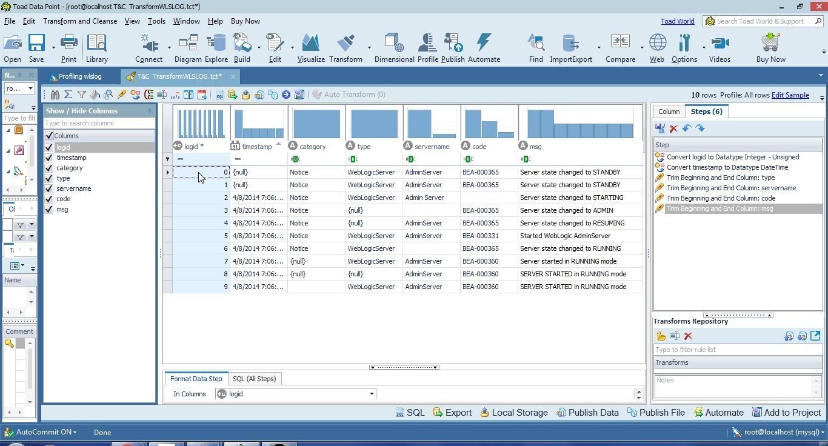
Task: Click the search columns input field
Action: point(99,123)
